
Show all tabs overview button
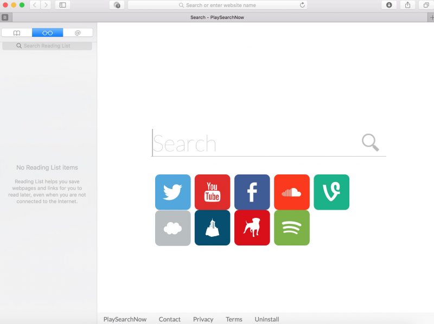tap(426, 5)
